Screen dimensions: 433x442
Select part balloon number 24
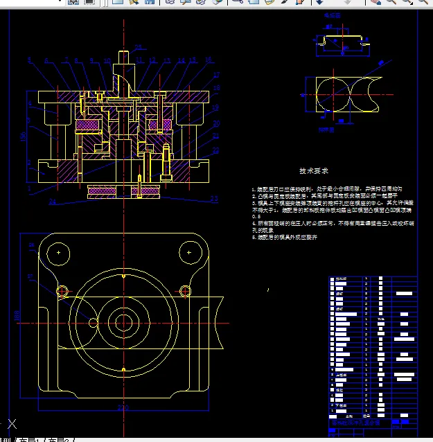pyautogui.click(x=53, y=202)
